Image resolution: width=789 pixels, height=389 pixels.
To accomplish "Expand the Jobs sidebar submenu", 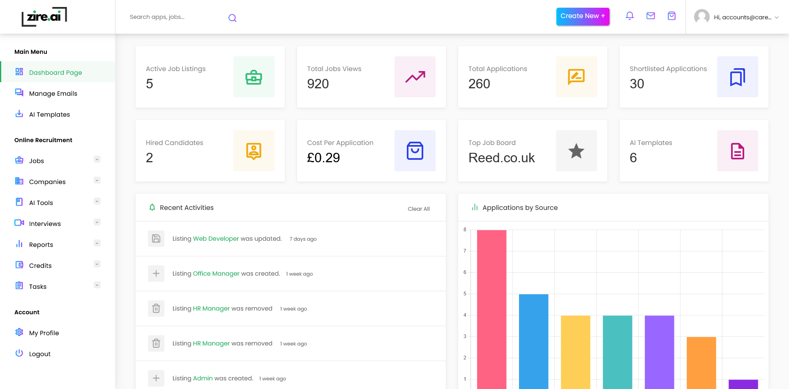I will coord(97,159).
